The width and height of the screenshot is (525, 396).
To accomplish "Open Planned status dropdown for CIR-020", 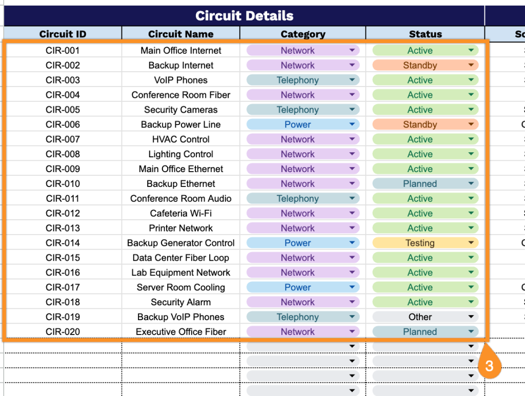I will click(x=471, y=332).
